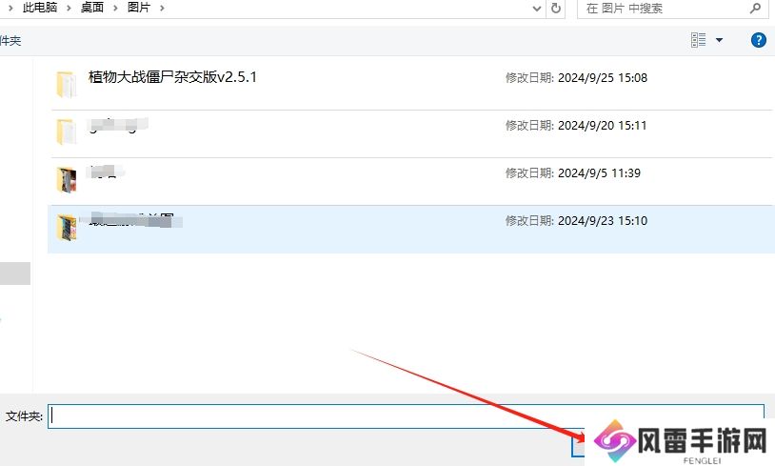Image resolution: width=775 pixels, height=466 pixels.
Task: Expand chevron after 图片 in breadcrumb
Action: tap(162, 8)
